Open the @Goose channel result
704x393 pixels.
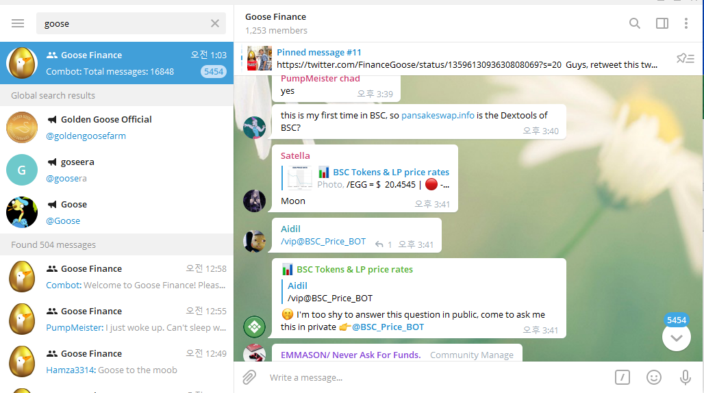[116, 212]
